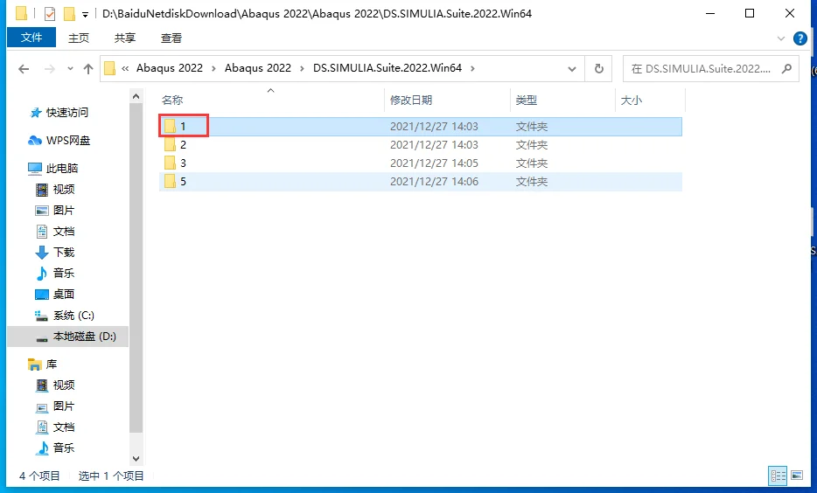Click folder icon in the address bar
The image size is (817, 493).
(109, 68)
